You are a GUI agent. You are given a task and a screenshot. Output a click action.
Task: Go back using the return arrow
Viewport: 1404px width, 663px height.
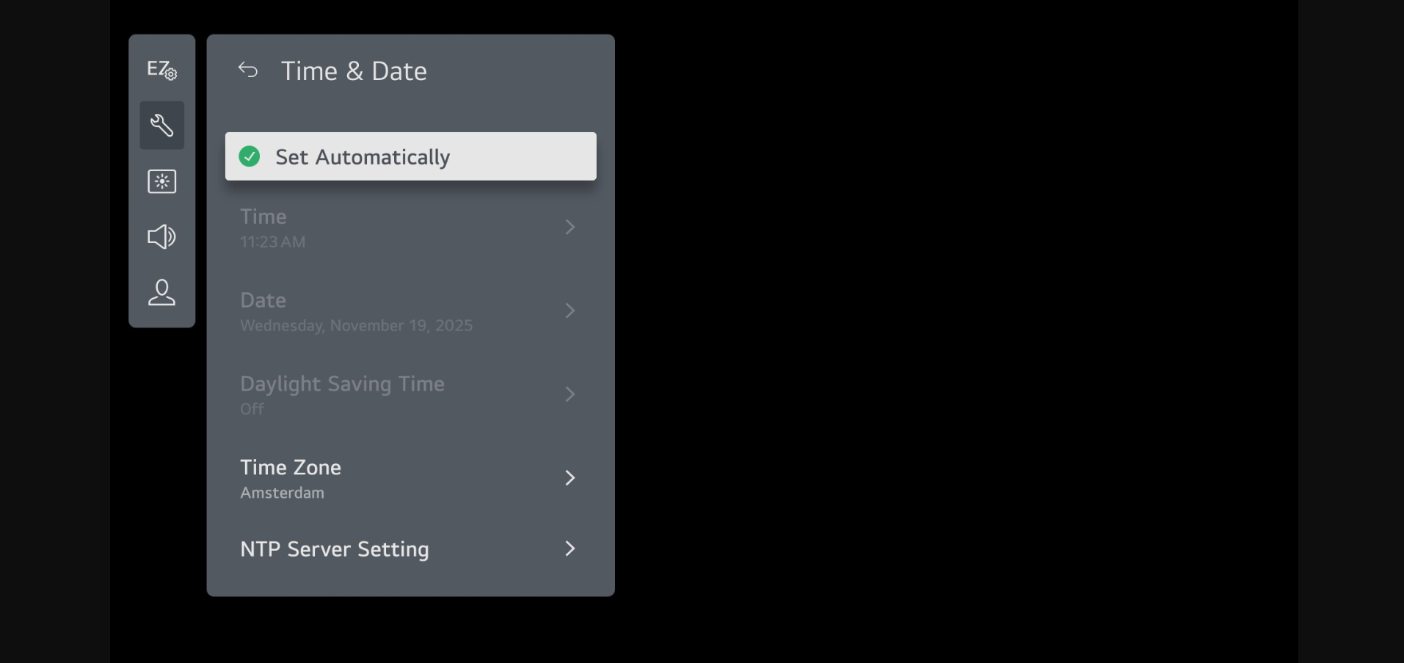click(248, 70)
